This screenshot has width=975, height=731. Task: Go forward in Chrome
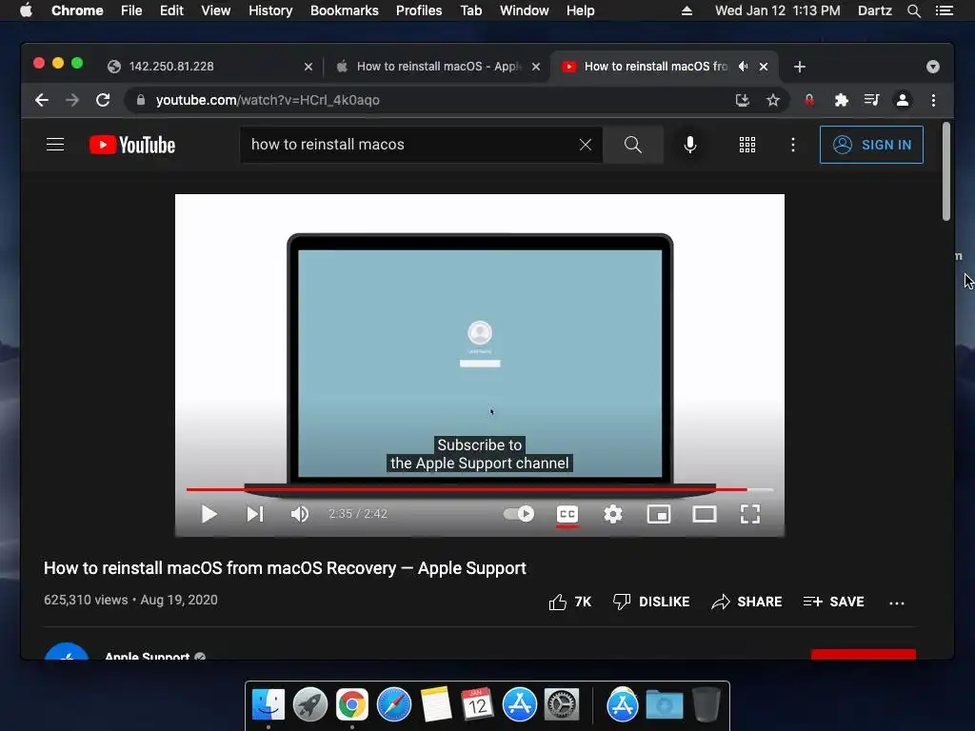coord(72,100)
